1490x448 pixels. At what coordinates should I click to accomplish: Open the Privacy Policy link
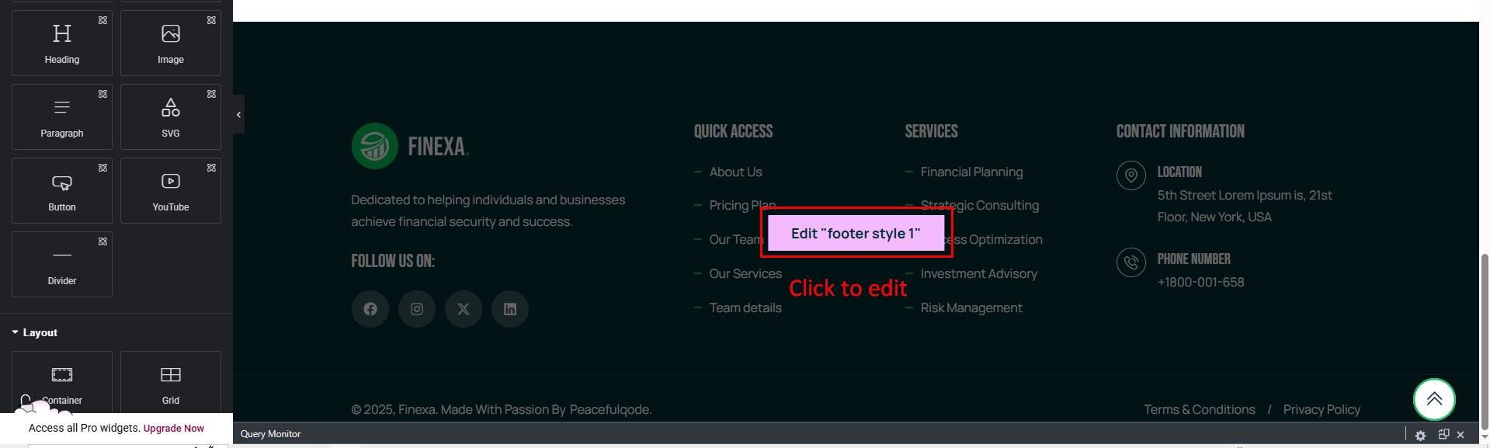click(1321, 409)
